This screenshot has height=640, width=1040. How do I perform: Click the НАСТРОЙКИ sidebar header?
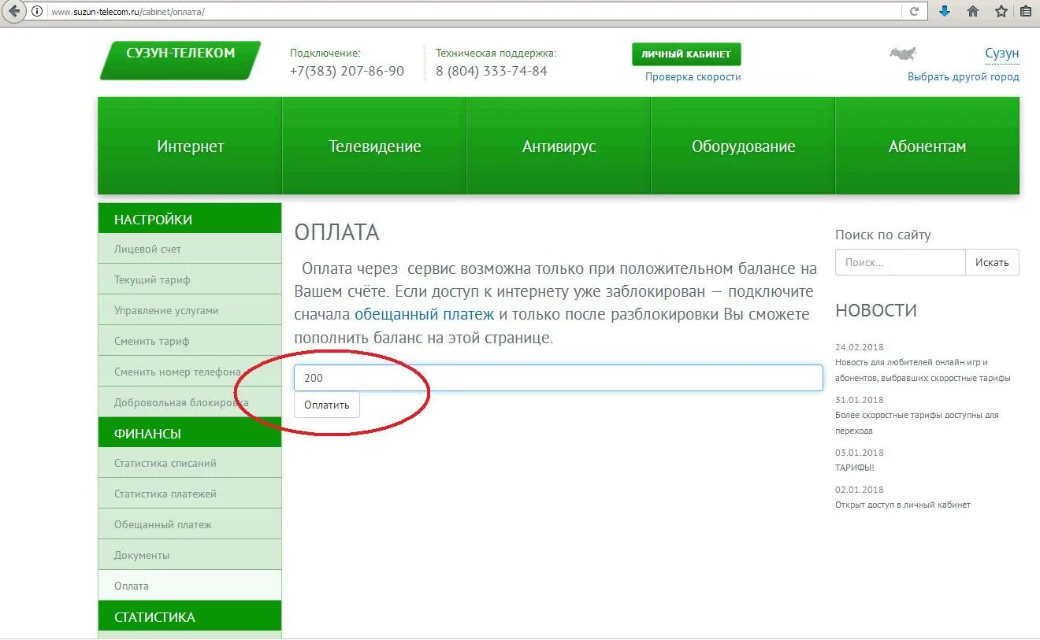pos(190,218)
